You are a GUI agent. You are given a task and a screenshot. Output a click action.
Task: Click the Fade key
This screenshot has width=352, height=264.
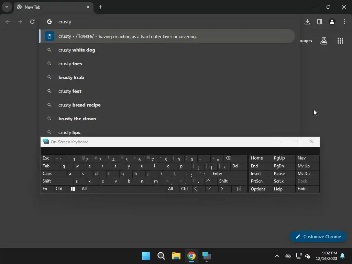[307, 189]
